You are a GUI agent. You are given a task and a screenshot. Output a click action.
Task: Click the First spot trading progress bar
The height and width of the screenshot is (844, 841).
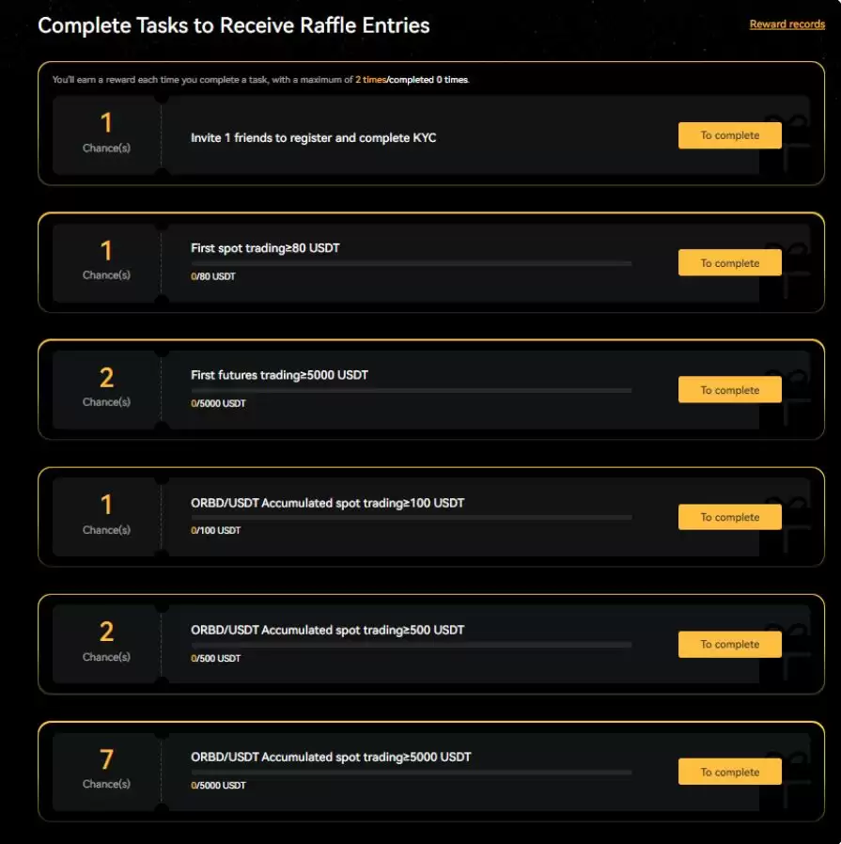pyautogui.click(x=411, y=263)
